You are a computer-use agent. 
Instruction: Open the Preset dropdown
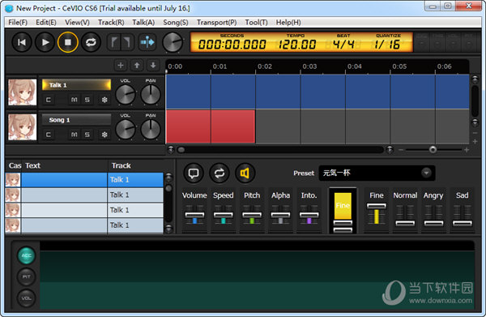pos(377,173)
